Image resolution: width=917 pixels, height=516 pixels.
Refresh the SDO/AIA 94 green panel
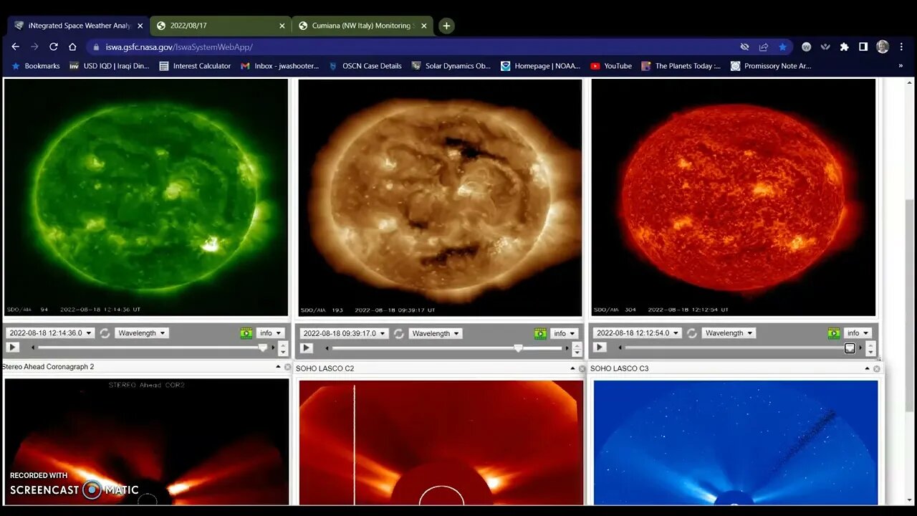[x=105, y=333]
